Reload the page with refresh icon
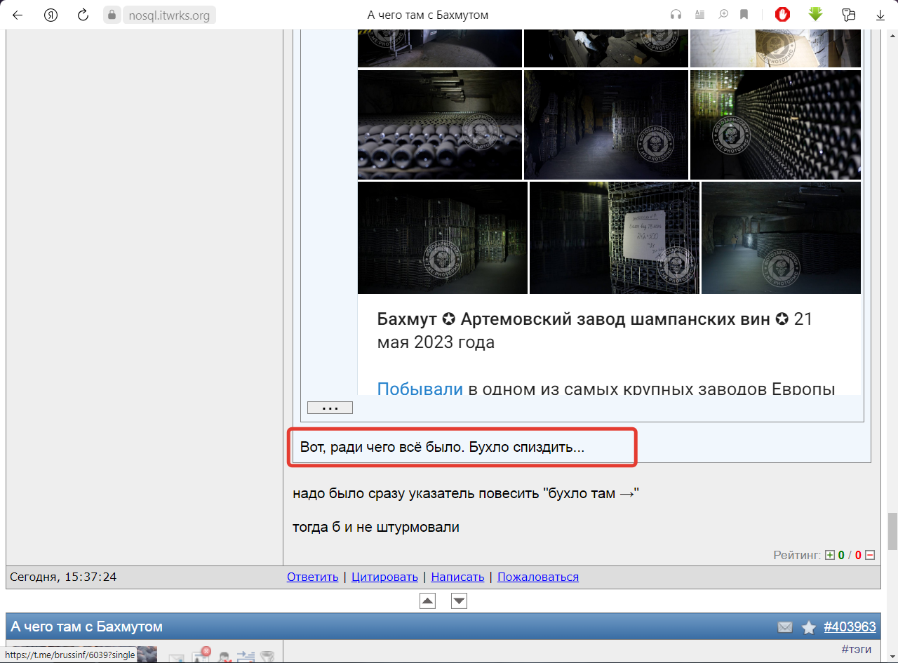 [x=83, y=15]
